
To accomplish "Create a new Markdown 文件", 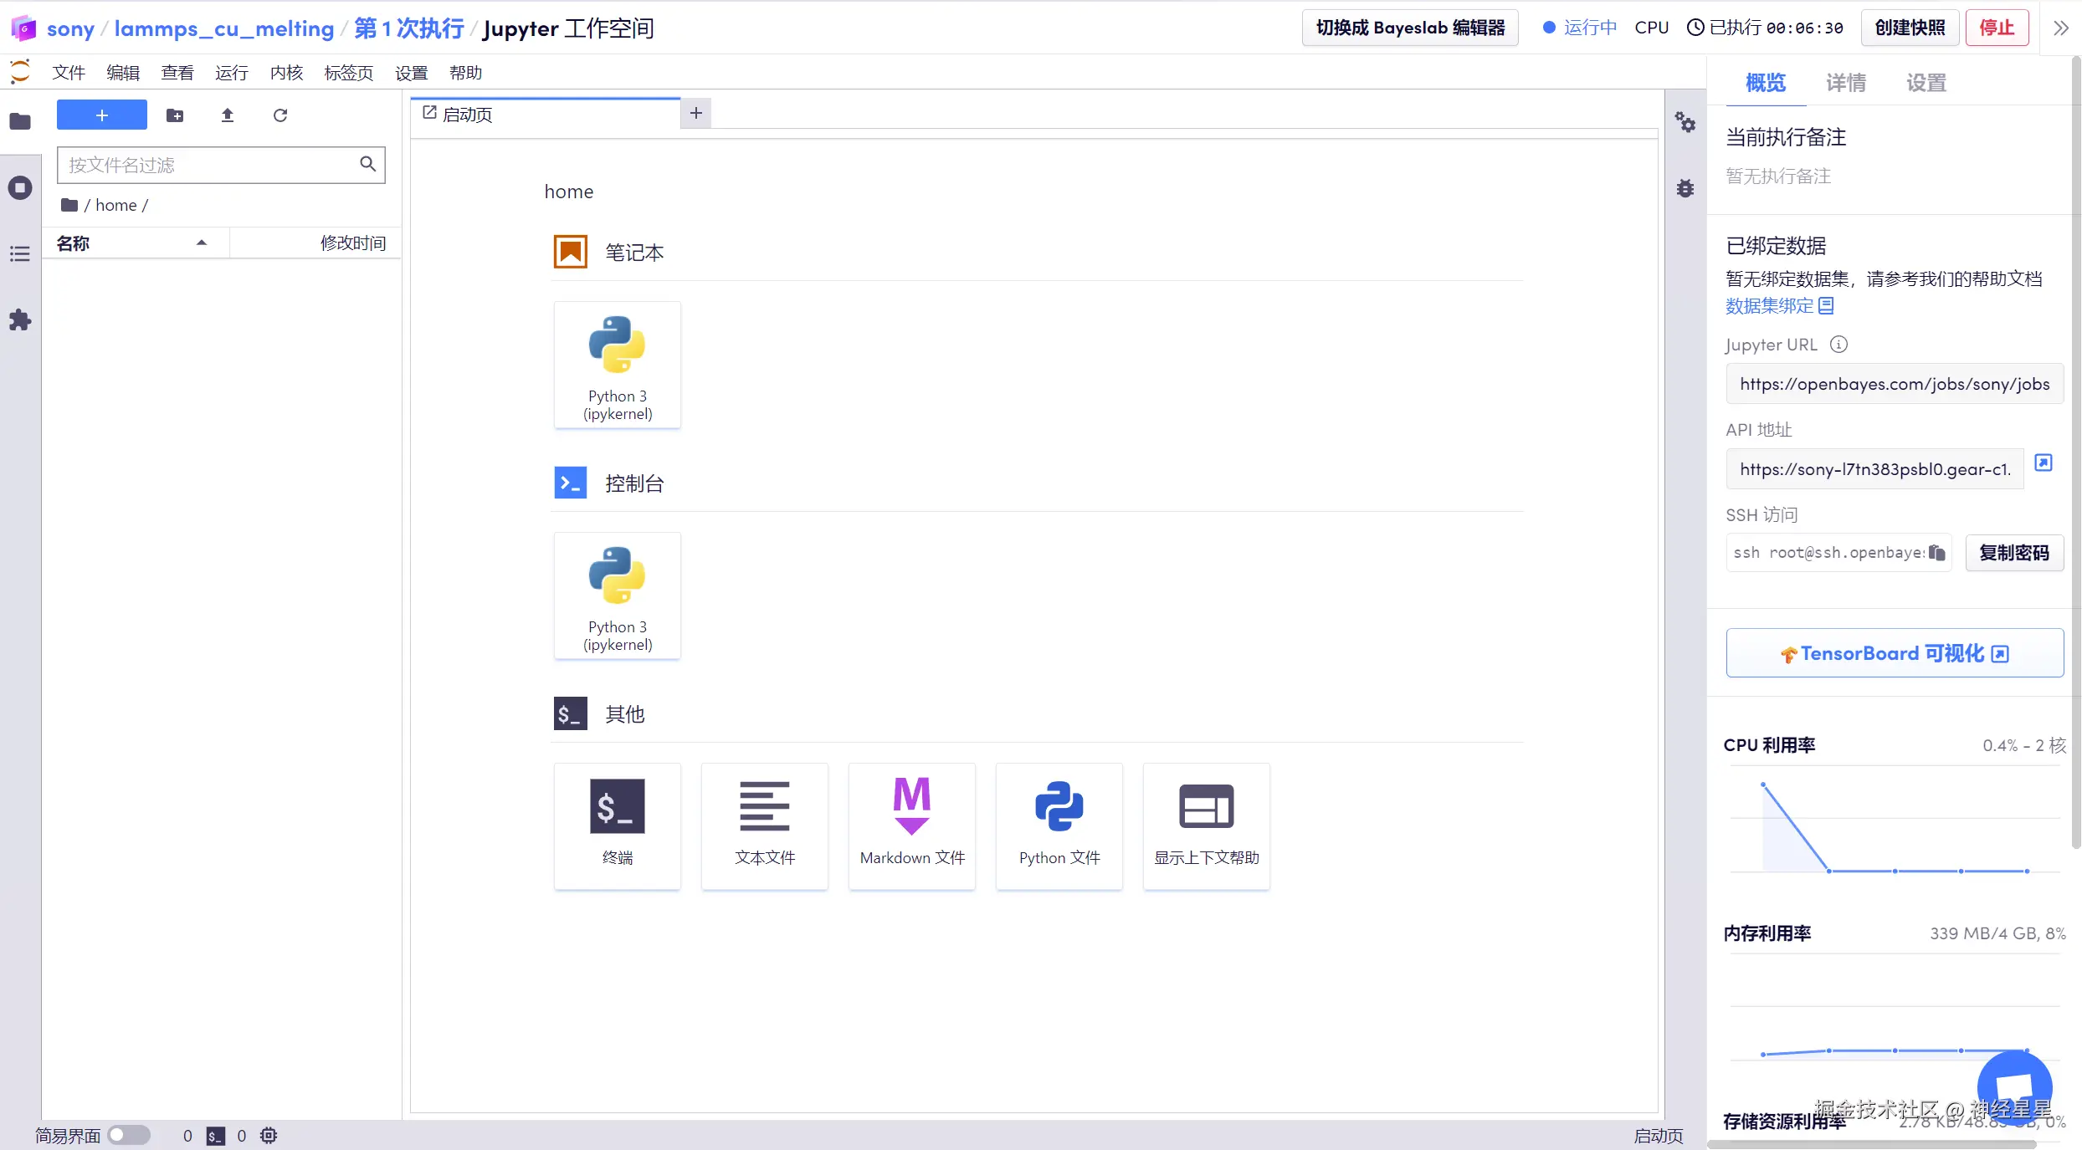I will pyautogui.click(x=911, y=825).
